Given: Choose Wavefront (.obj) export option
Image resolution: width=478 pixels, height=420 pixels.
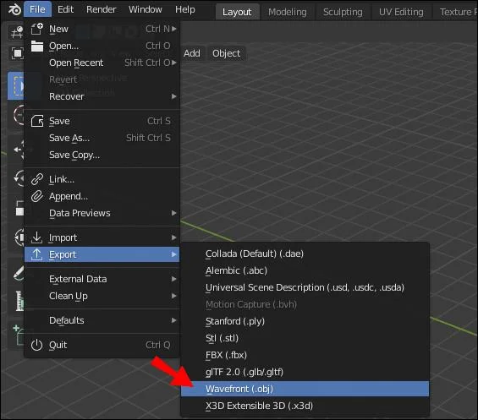Looking at the screenshot, I should pyautogui.click(x=305, y=389).
